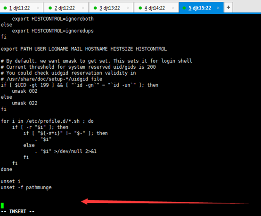Close the 2 djt12:22 tab
The image size is (261, 216).
[x=83, y=8]
